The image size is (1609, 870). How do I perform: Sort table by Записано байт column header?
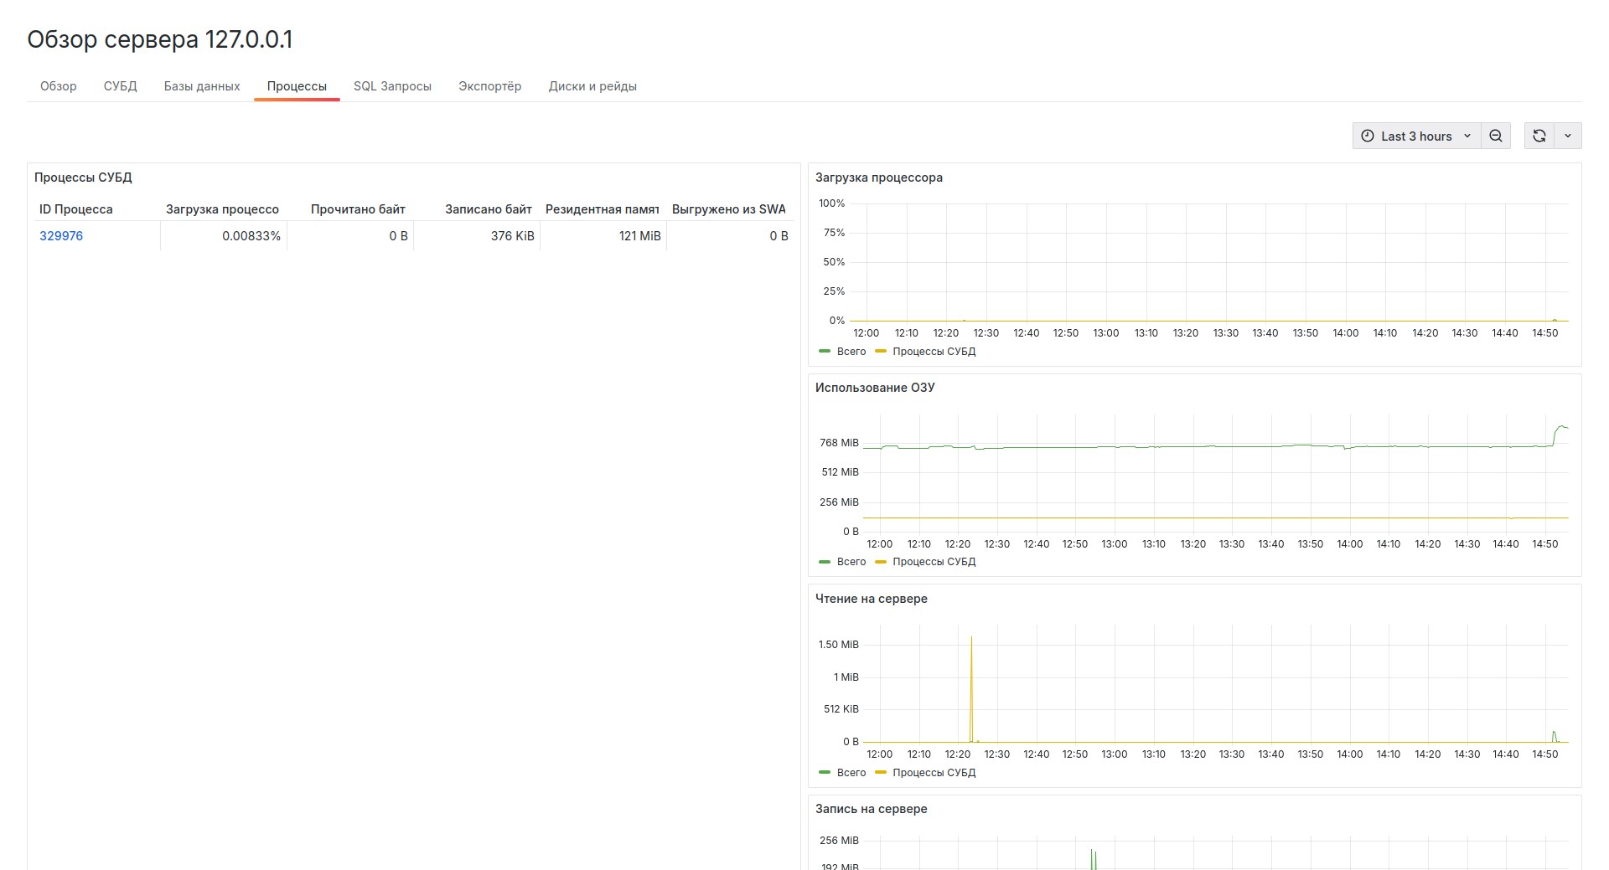(x=488, y=209)
